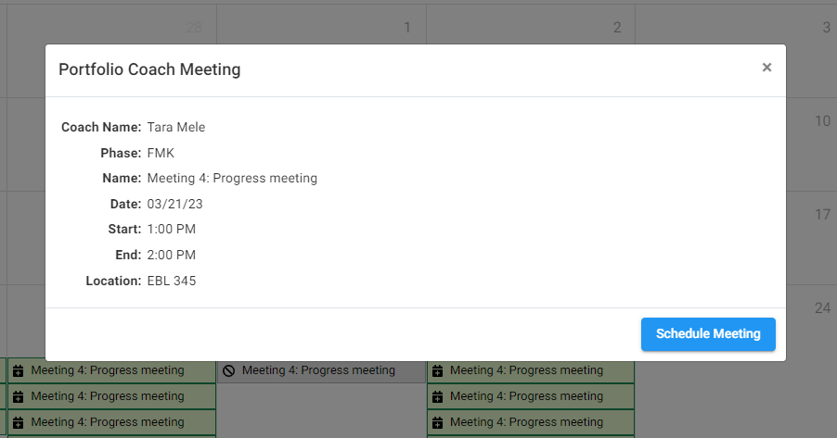Select the coach name Tara Mele text
The image size is (837, 438).
coord(176,127)
